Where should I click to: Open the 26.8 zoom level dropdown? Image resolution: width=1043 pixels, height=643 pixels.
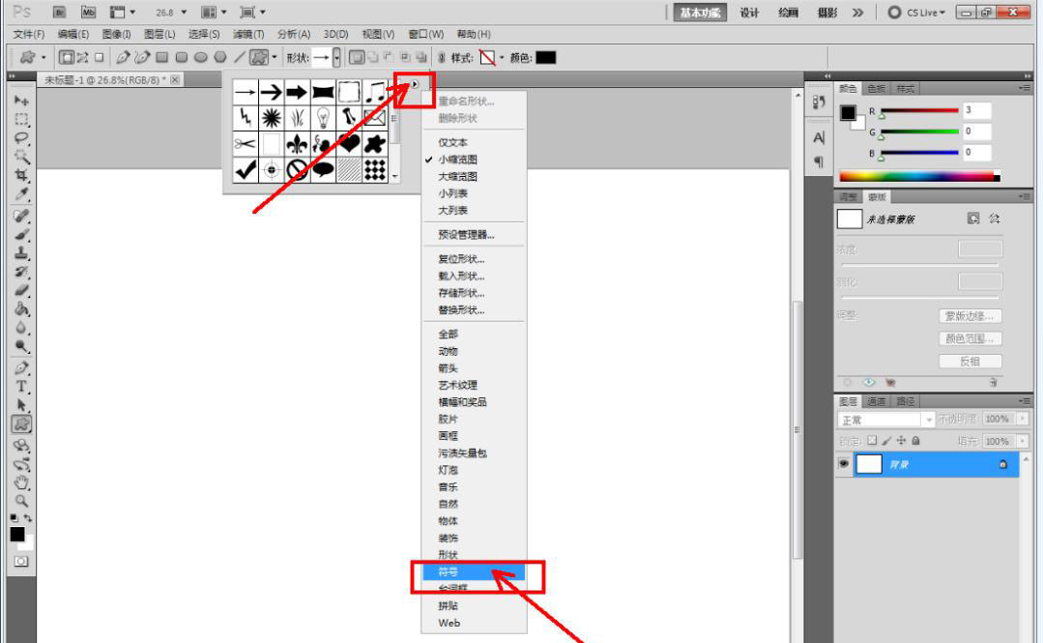tap(185, 13)
